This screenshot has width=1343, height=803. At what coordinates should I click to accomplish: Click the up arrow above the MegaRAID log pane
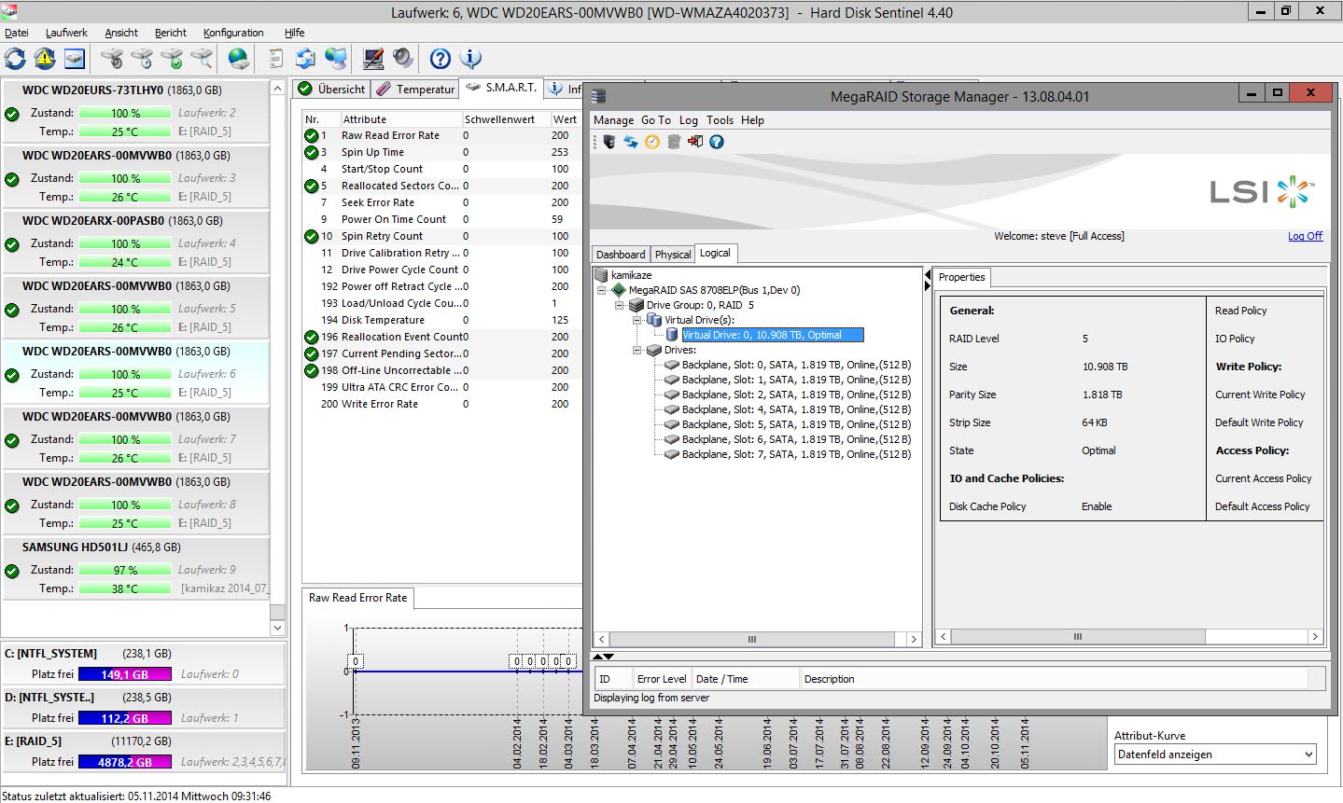click(598, 657)
